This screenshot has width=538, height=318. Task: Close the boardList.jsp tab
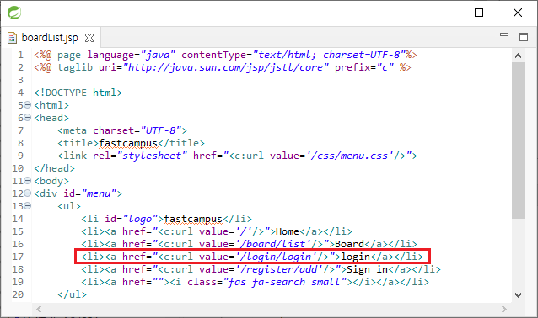coord(89,38)
